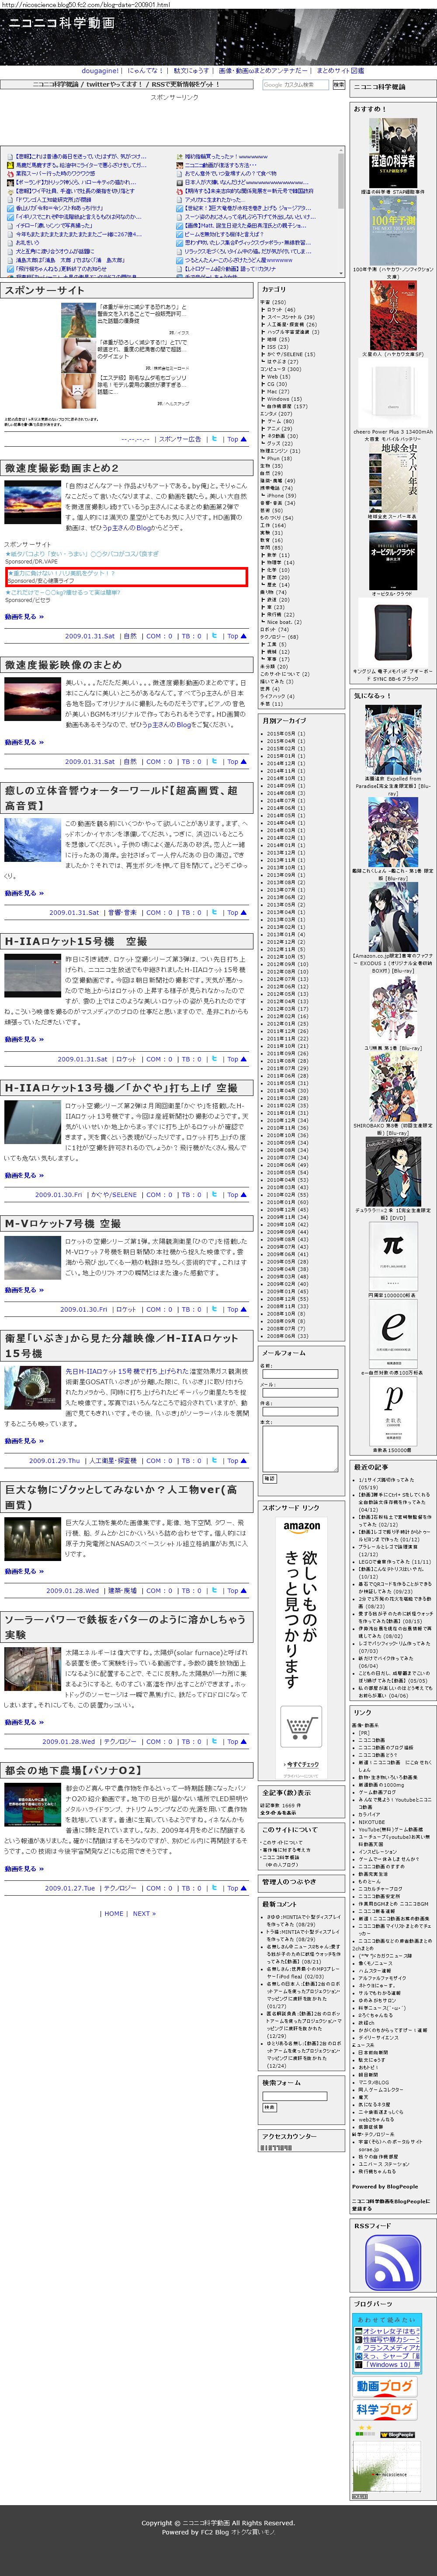Open 2008年06月 (33) in 月別アーカイブ
The height and width of the screenshot is (2576, 437).
[288, 1336]
